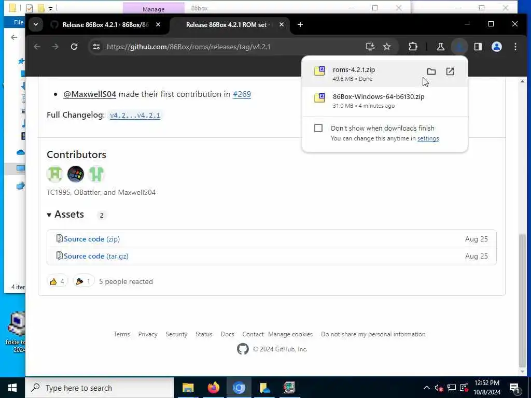Switch to 'Release 86Box 4.2.1 · 86Box/86' tab
Viewport: 531px width, 398px height.
(106, 25)
